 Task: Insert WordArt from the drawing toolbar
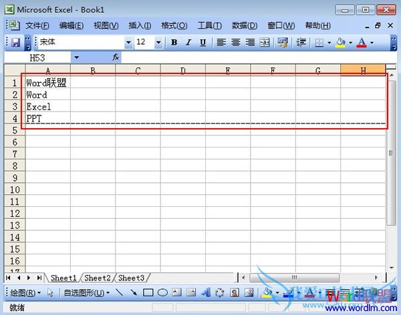pos(205,292)
